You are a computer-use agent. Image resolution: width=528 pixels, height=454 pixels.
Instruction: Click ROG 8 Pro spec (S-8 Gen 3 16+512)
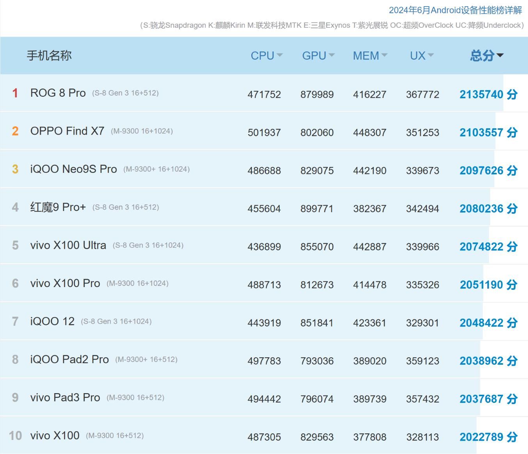125,93
